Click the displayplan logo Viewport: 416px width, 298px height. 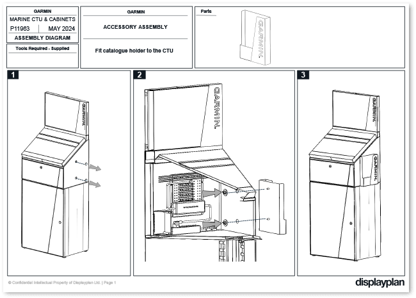pos(380,283)
